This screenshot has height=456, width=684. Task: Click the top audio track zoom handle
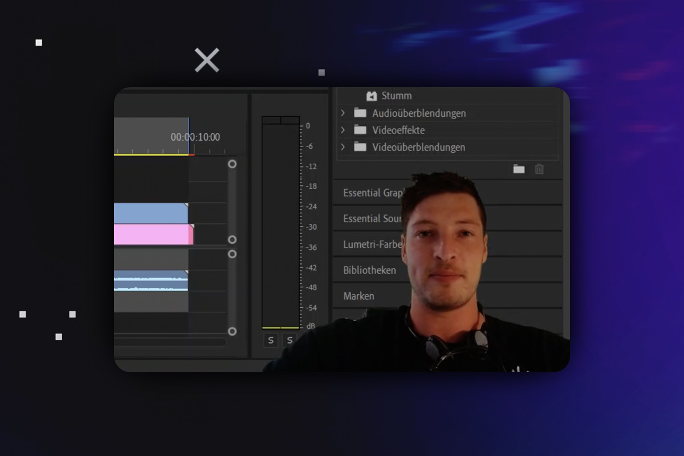click(232, 254)
